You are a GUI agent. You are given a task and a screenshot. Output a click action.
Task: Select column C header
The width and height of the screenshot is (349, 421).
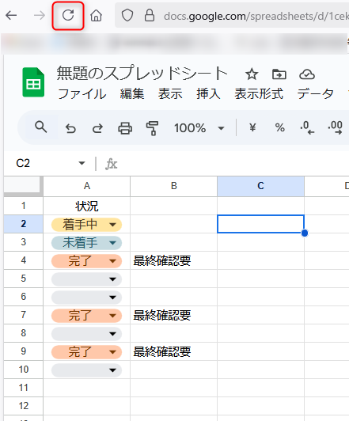click(260, 186)
